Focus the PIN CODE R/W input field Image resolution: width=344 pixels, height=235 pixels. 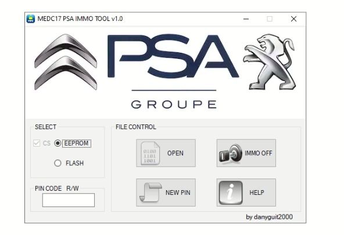(69, 200)
